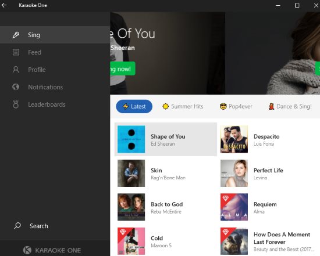
Task: Select the Cold song title
Action: [157, 238]
